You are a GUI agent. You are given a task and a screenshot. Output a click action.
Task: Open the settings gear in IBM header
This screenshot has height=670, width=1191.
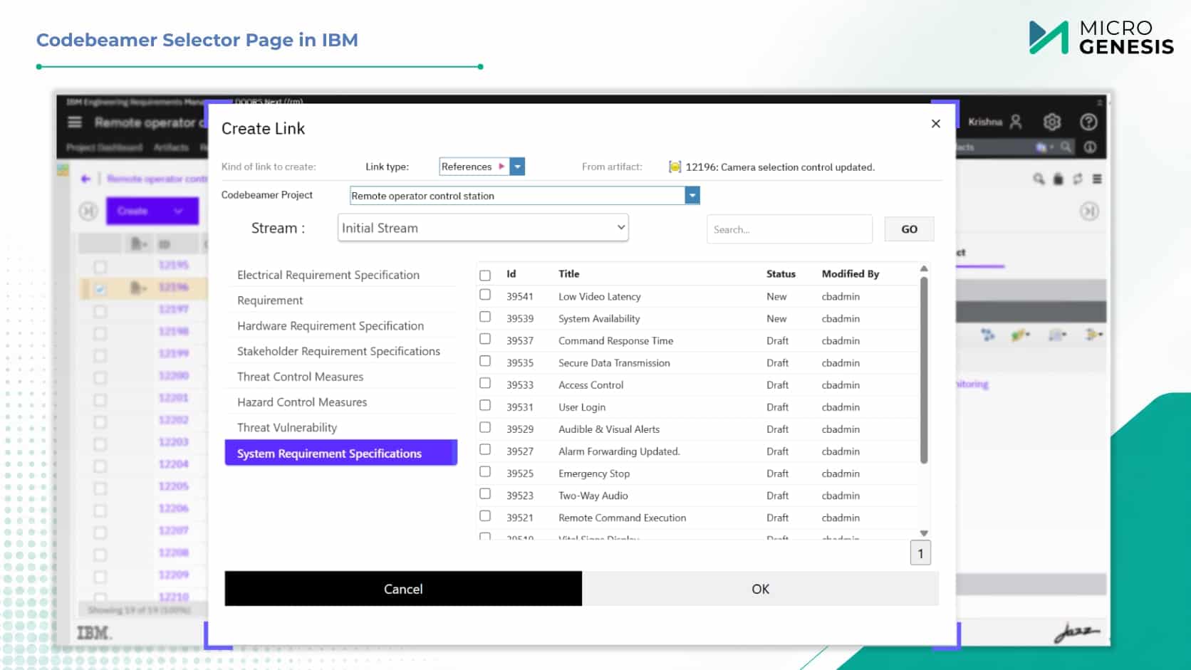(x=1052, y=122)
